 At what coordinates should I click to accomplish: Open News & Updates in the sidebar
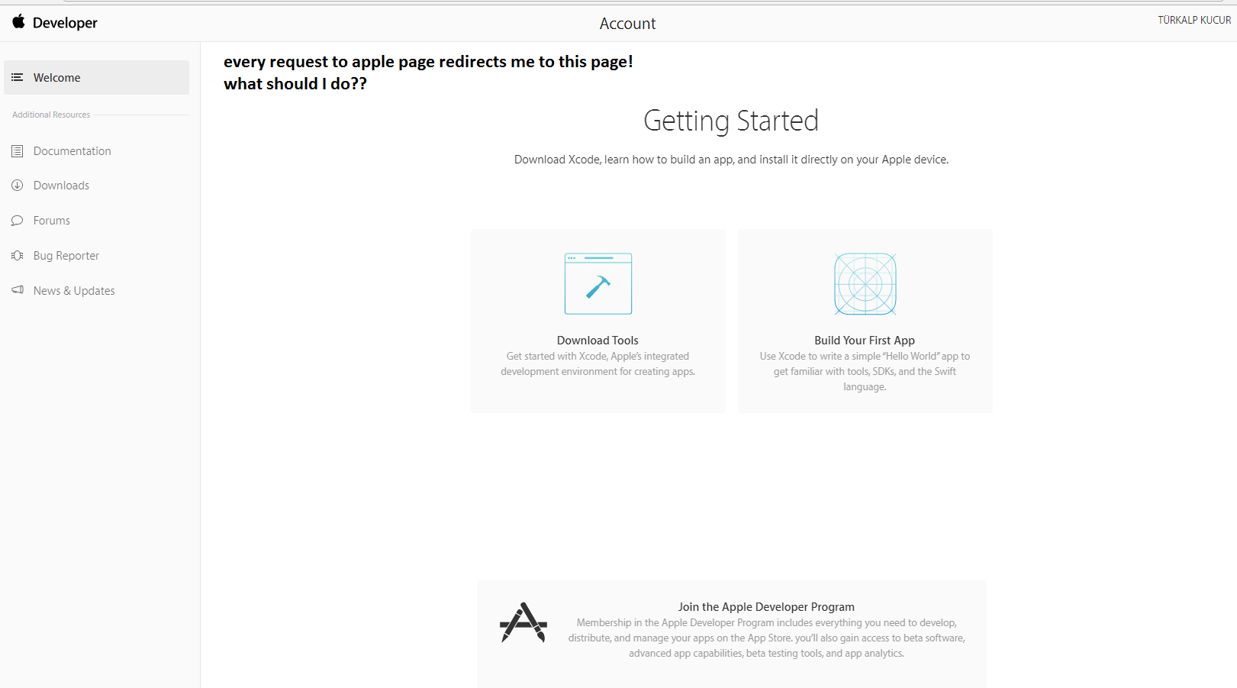(74, 291)
